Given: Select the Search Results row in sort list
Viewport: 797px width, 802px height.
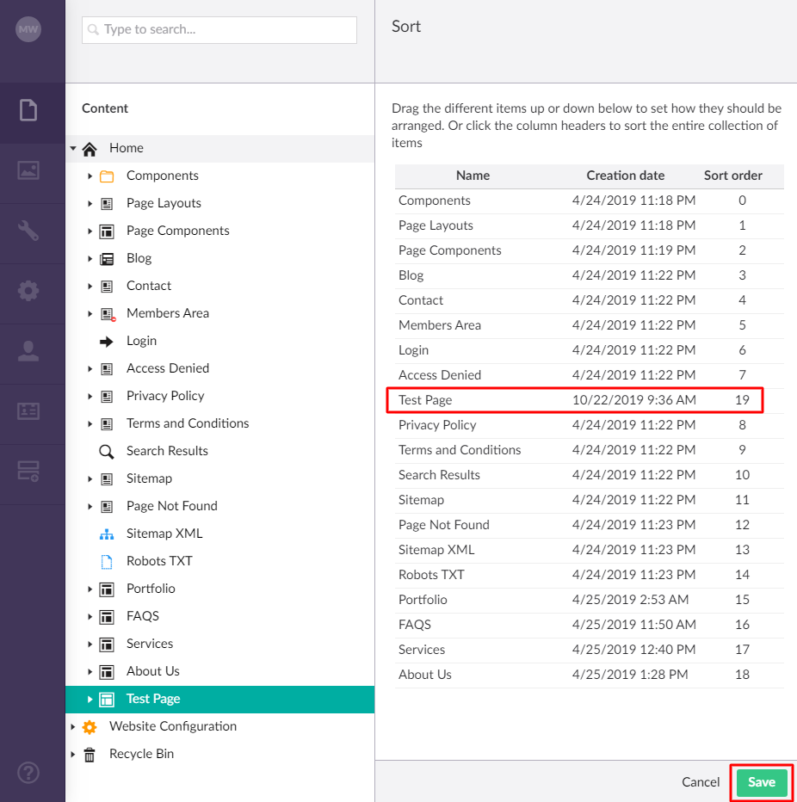Looking at the screenshot, I should click(x=590, y=476).
